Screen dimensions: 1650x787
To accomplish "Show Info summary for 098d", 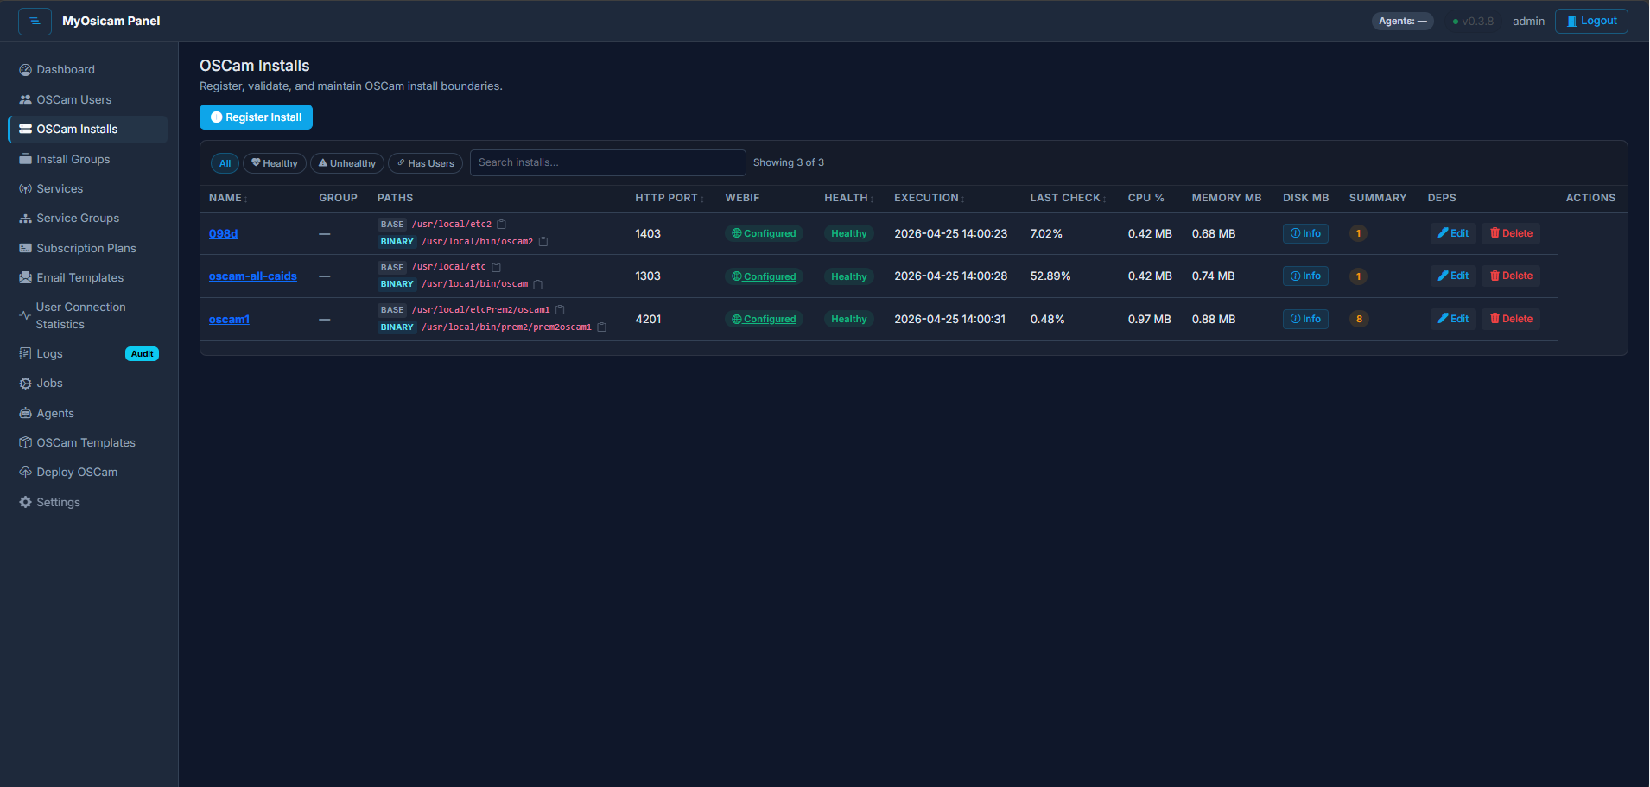I will 1305,233.
